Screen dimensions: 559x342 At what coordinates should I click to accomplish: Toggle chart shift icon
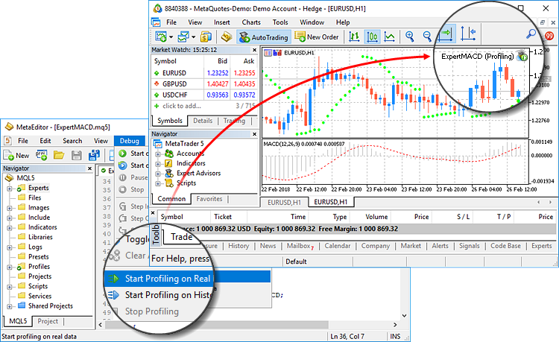(x=468, y=34)
